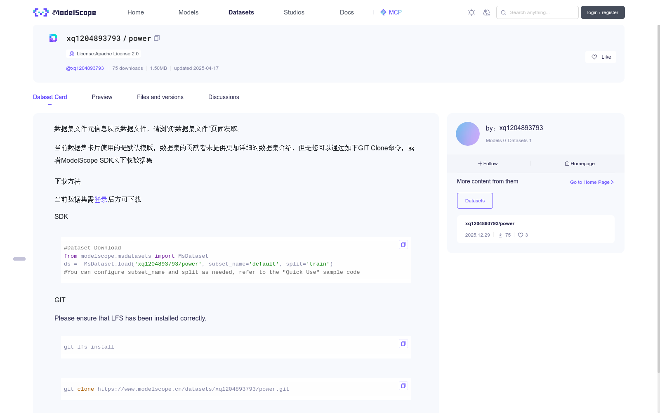This screenshot has width=660, height=413.
Task: Open the Docs menu item
Action: [347, 12]
